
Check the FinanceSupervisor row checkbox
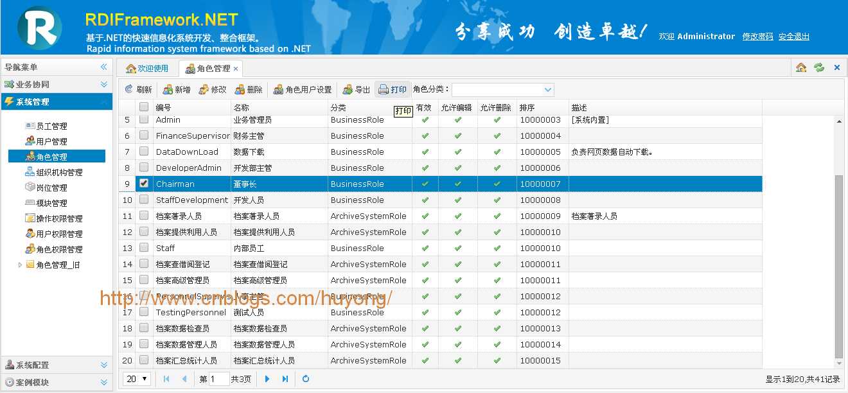point(144,135)
